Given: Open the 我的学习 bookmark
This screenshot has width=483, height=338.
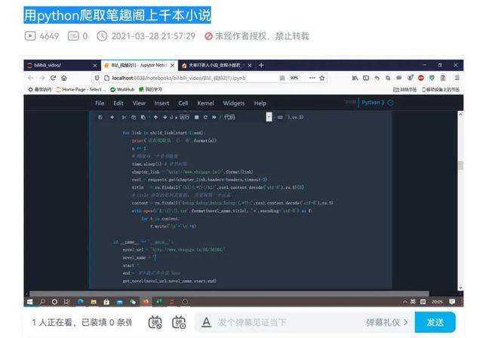Looking at the screenshot, I should [150, 89].
